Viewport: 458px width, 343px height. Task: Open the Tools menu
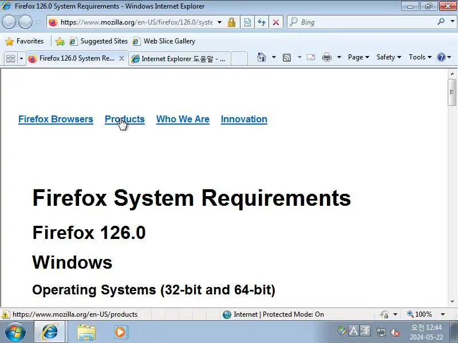420,57
